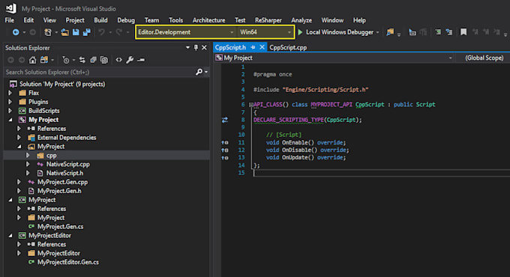Viewport: 510px width, 277px height.
Task: Toggle the bookmark icon in toolbar
Action: [x=463, y=32]
